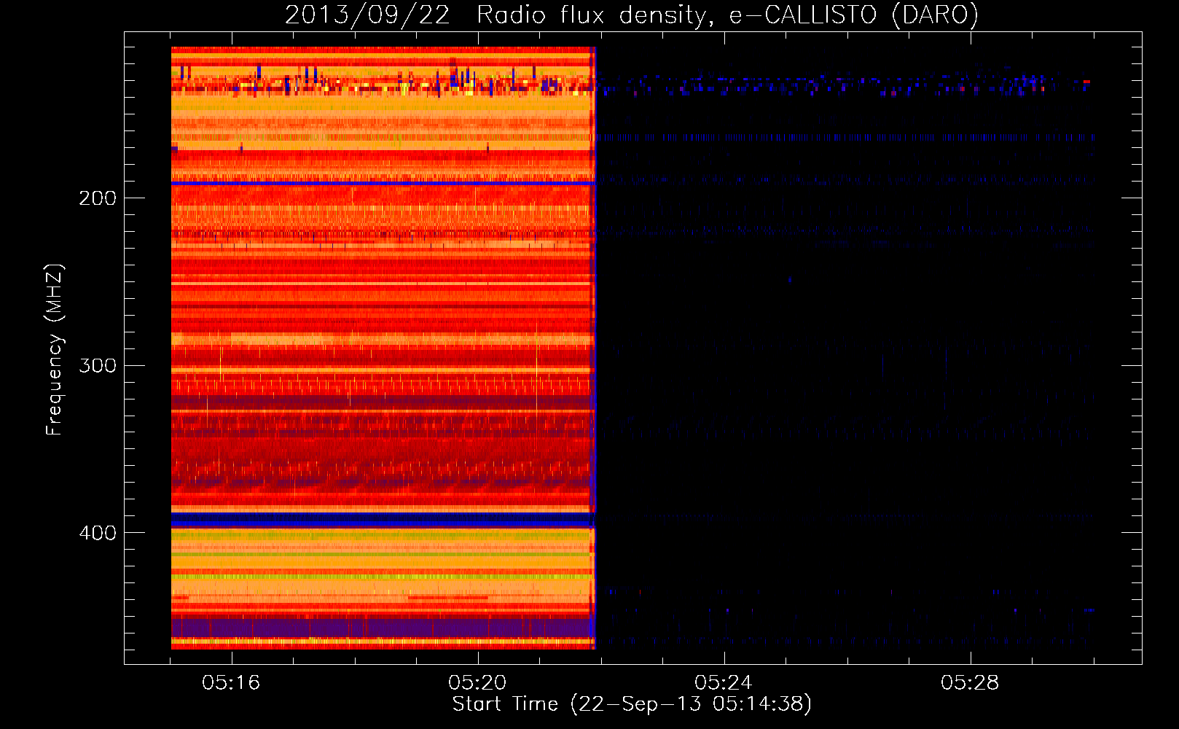
Task: Click the 05:20 time tick label
Action: point(477,683)
